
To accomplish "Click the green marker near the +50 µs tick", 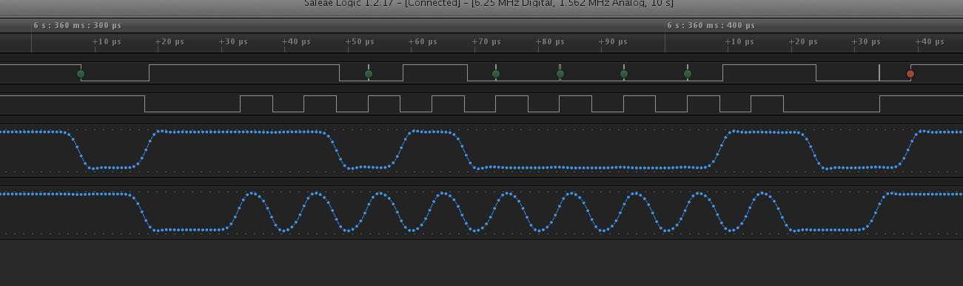I will pos(369,74).
